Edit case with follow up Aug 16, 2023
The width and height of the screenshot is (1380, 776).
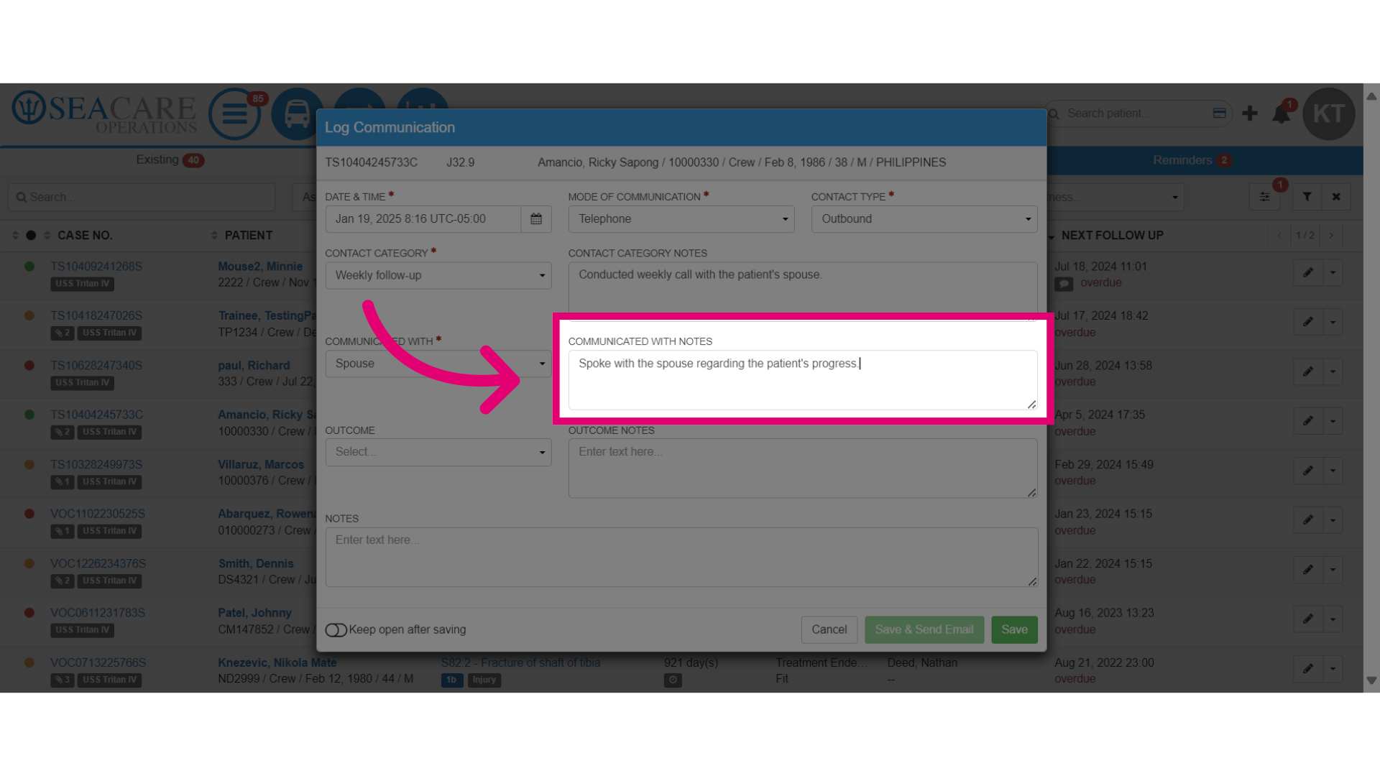(x=1308, y=619)
